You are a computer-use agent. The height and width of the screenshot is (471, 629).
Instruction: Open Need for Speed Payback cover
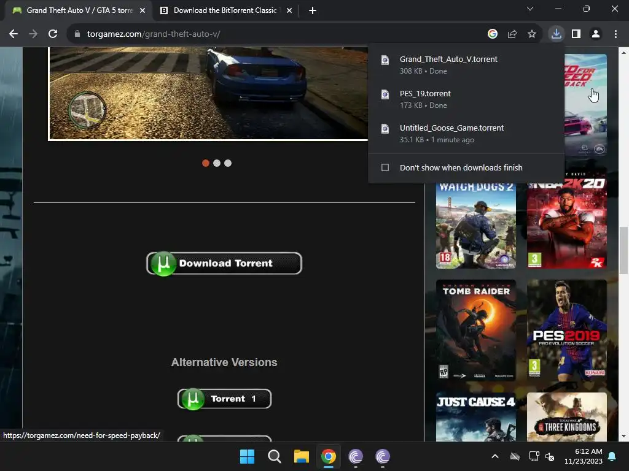tap(585, 104)
